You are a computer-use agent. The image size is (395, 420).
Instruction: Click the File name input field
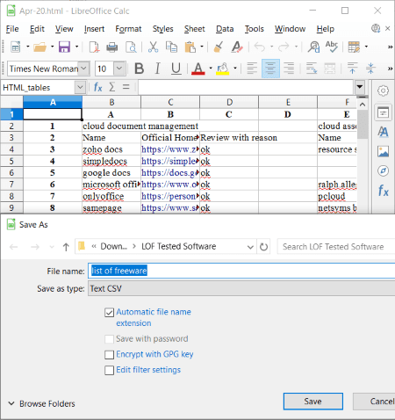point(241,271)
